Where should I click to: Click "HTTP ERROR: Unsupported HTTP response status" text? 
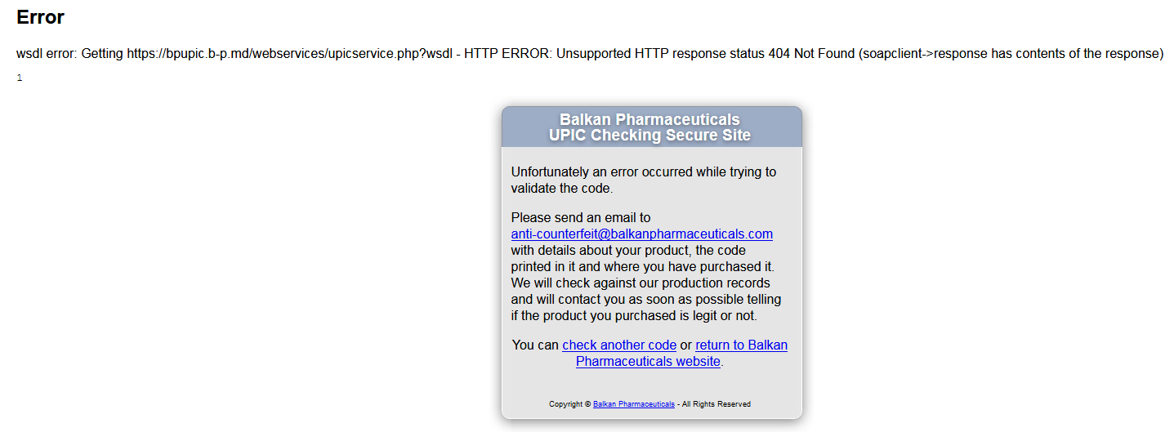click(614, 54)
